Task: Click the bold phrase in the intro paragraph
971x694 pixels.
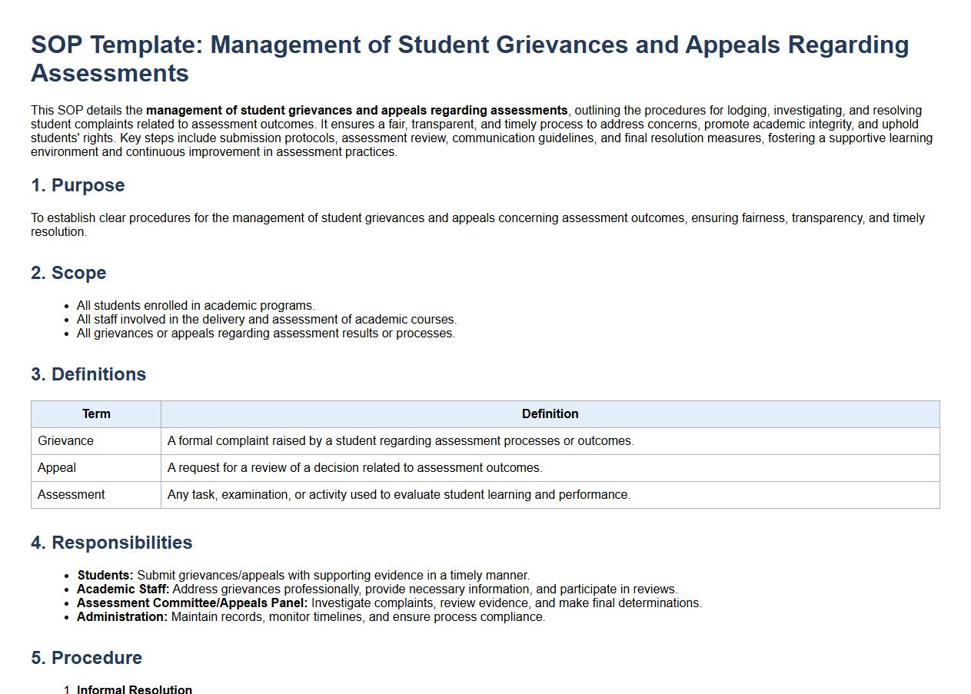Action: click(357, 111)
